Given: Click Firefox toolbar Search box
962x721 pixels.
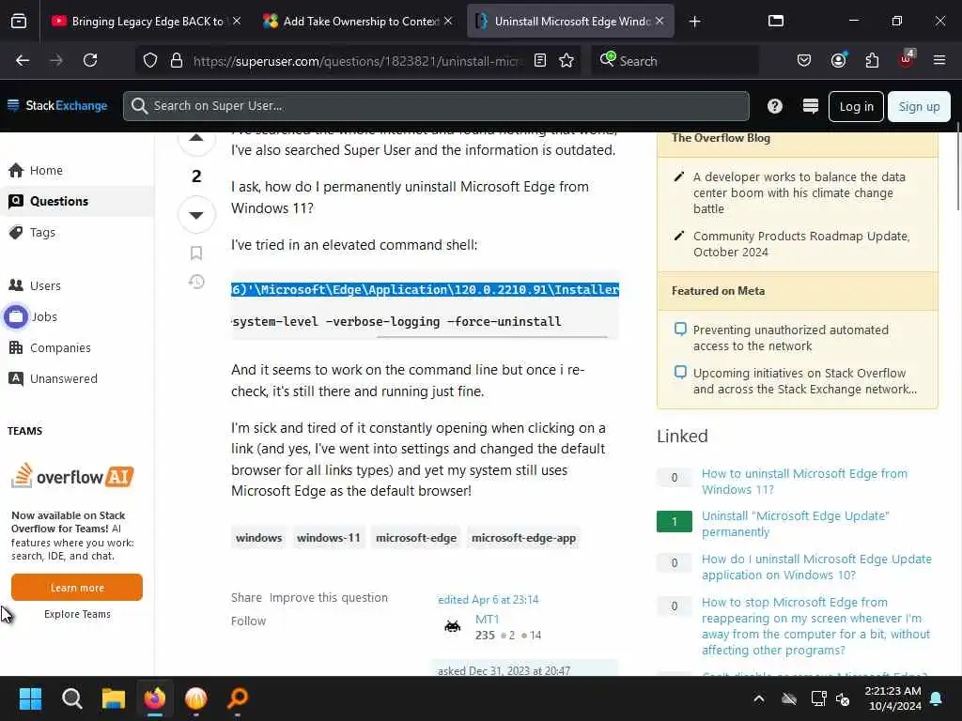Looking at the screenshot, I should coord(675,60).
